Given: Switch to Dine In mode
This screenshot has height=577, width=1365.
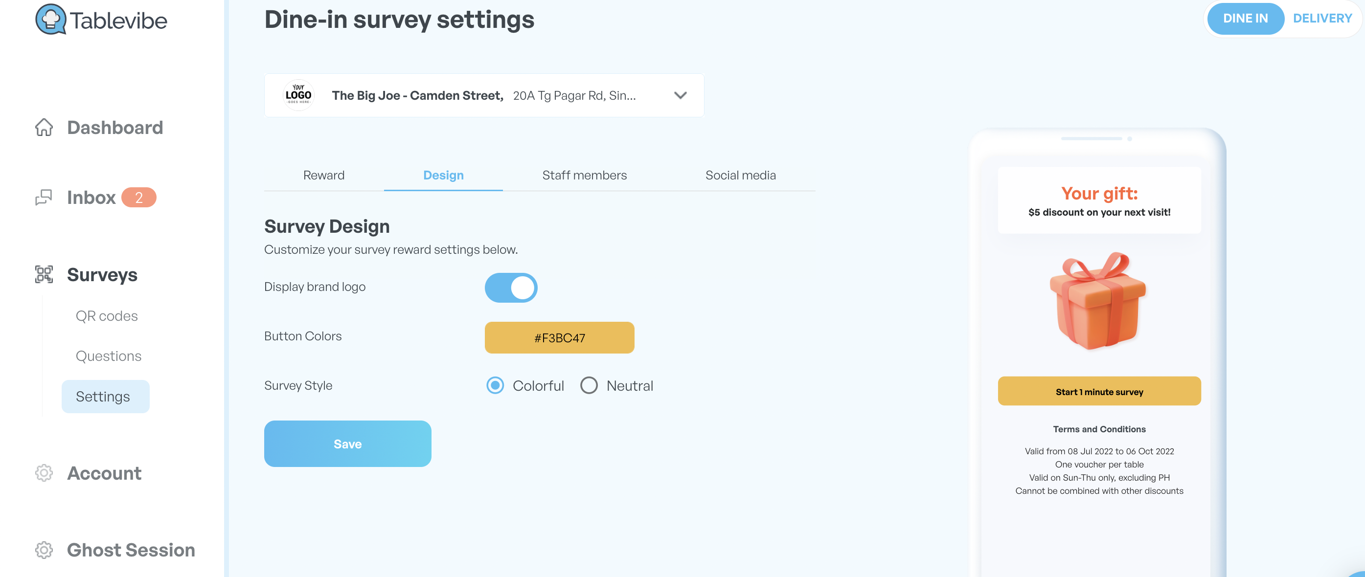Looking at the screenshot, I should tap(1245, 19).
